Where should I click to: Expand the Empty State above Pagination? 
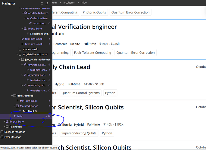(x=4, y=121)
